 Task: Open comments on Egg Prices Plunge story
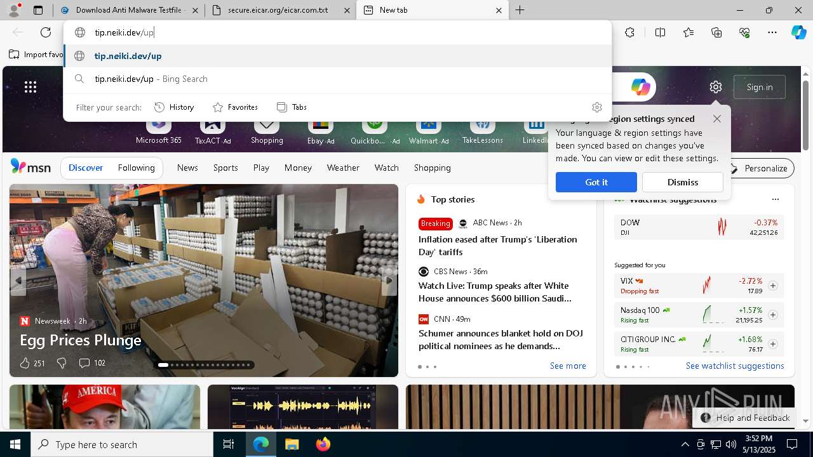point(91,363)
